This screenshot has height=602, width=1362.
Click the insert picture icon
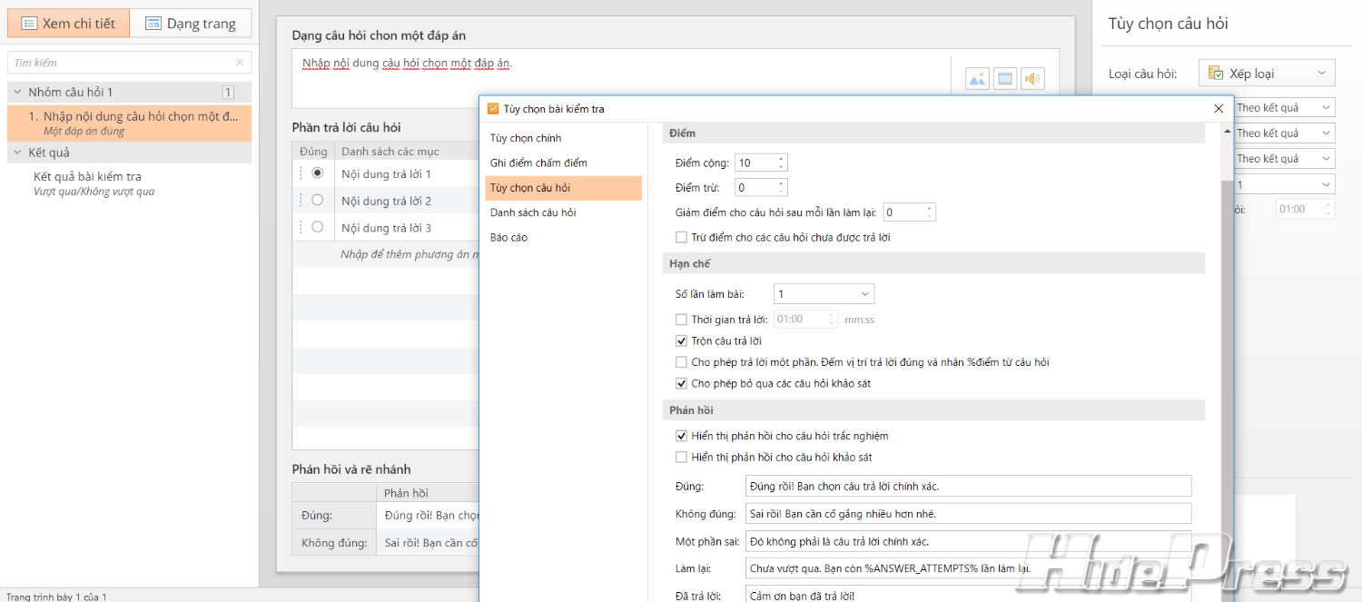977,79
